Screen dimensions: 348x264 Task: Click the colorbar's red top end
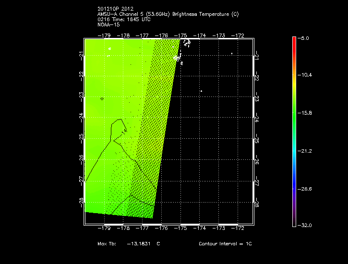[294, 39]
